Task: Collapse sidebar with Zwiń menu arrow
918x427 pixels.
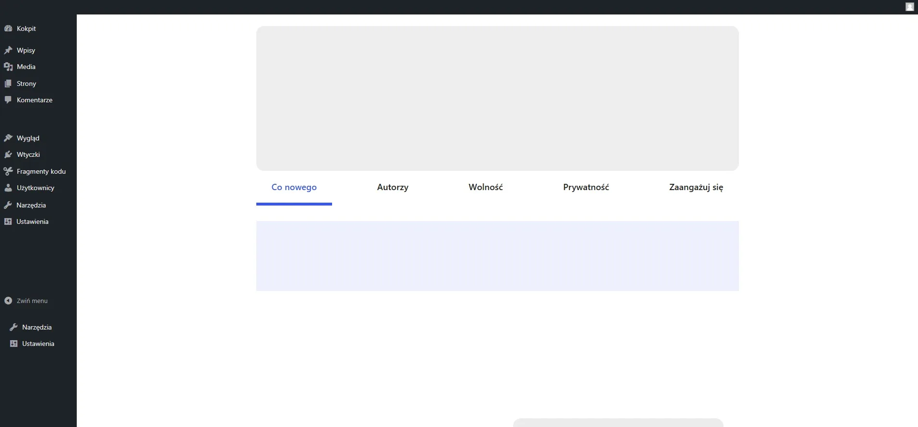Action: (x=8, y=301)
